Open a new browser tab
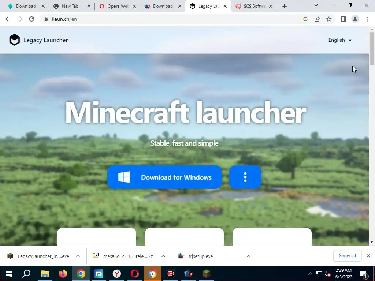 click(x=284, y=6)
